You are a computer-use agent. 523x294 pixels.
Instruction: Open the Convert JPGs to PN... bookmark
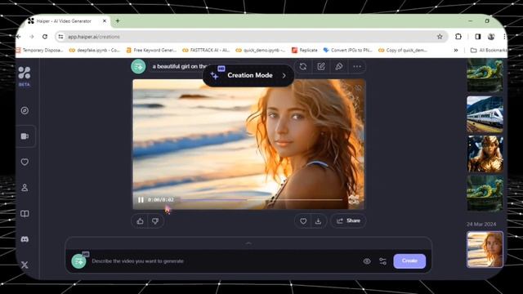tap(348, 51)
